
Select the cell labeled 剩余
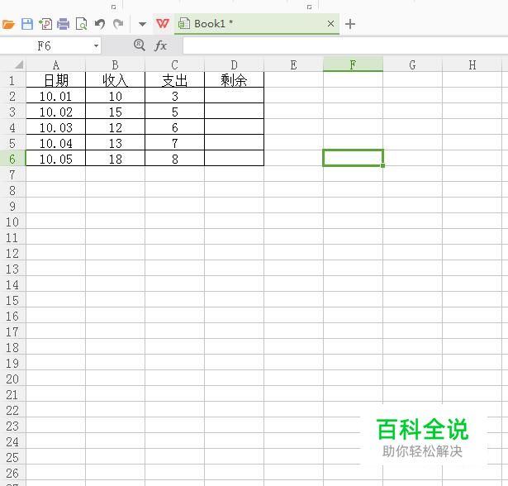pyautogui.click(x=235, y=80)
